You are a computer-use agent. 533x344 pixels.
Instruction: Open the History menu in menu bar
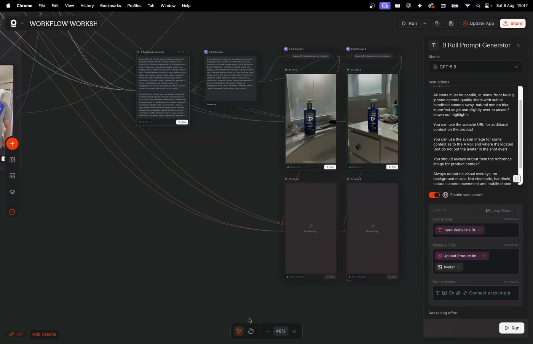tap(87, 6)
